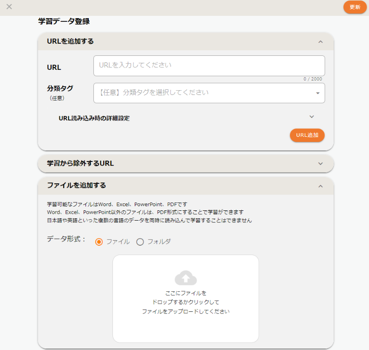Select the フォルダ radio button
Viewport: 369px width, 350px height.
[140, 242]
